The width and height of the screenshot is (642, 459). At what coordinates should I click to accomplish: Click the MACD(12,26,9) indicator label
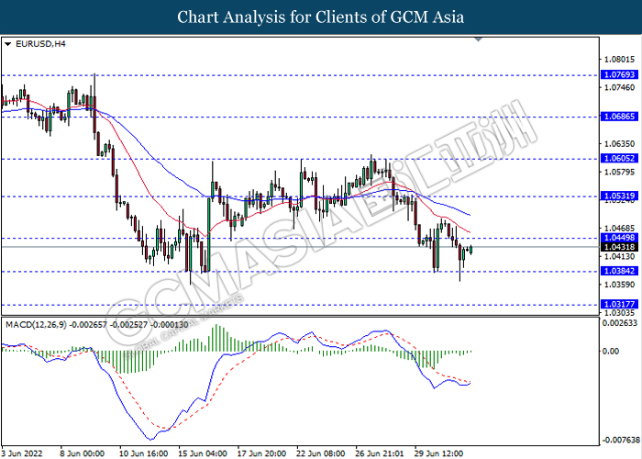pos(97,325)
